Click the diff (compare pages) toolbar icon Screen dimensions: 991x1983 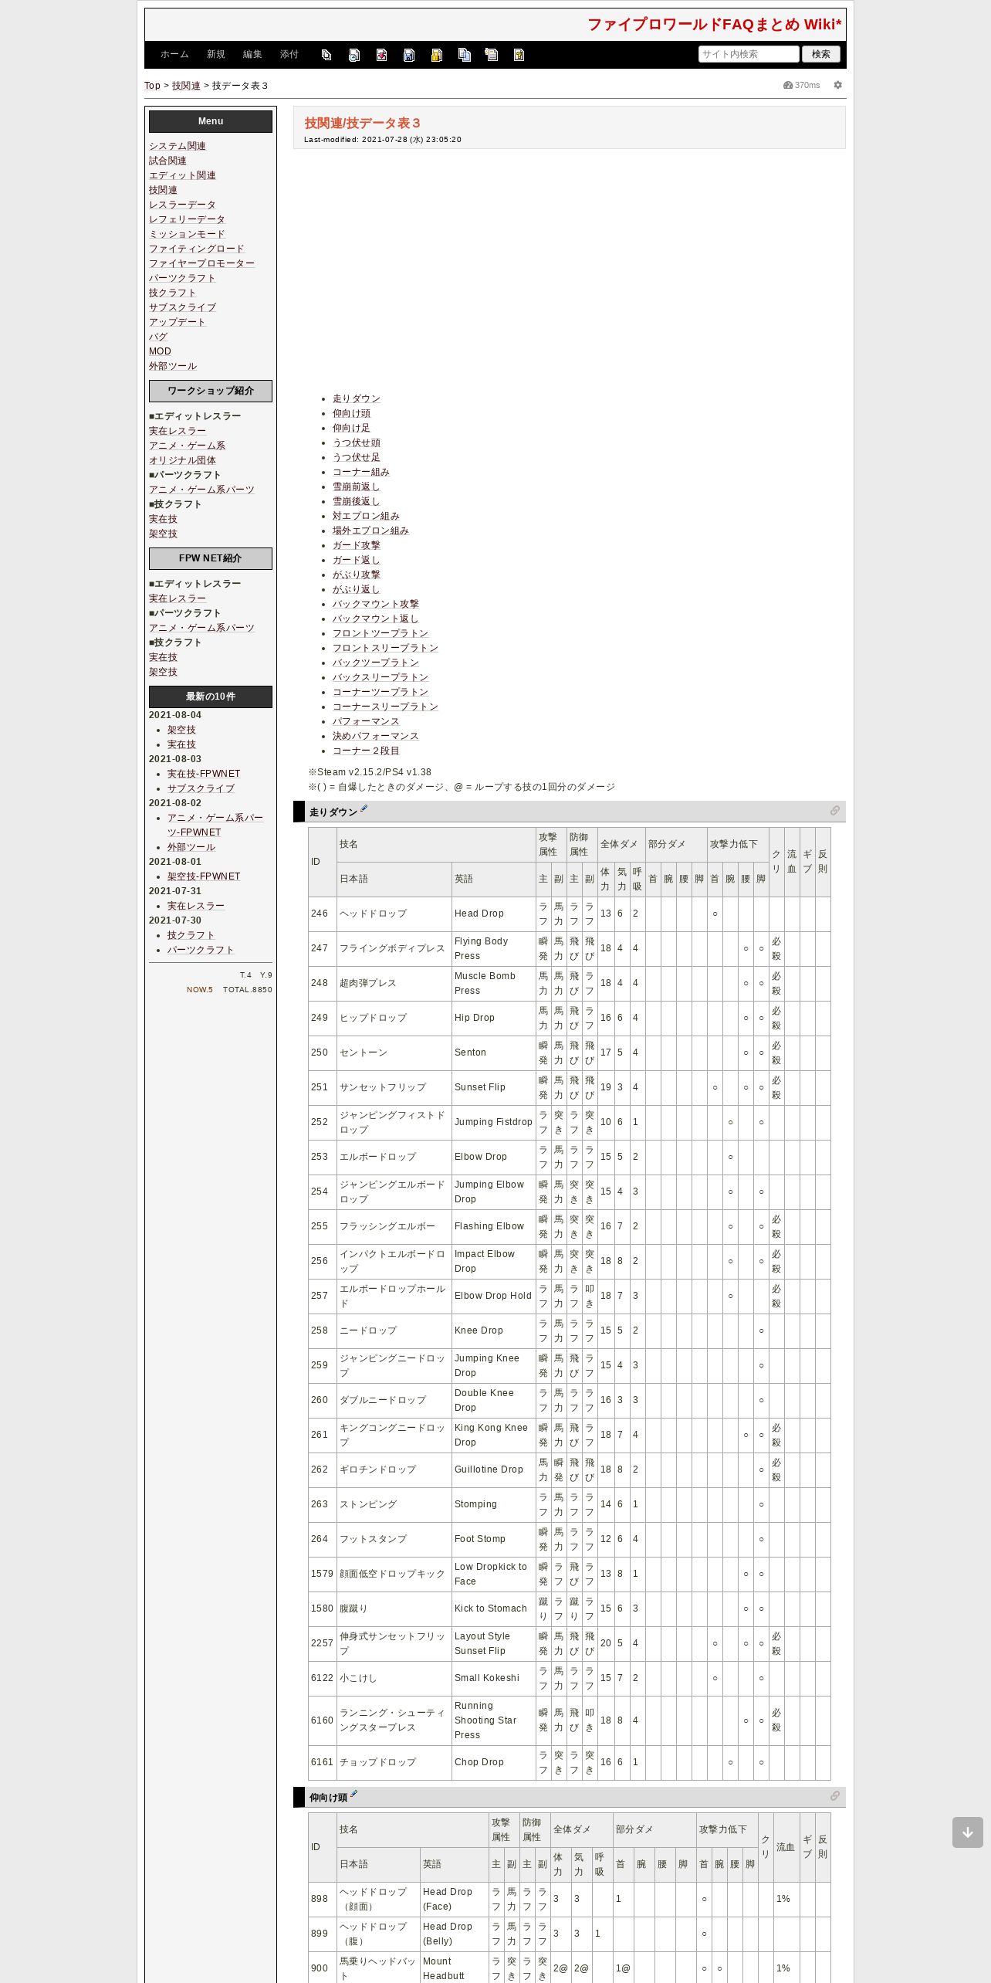tap(326, 55)
